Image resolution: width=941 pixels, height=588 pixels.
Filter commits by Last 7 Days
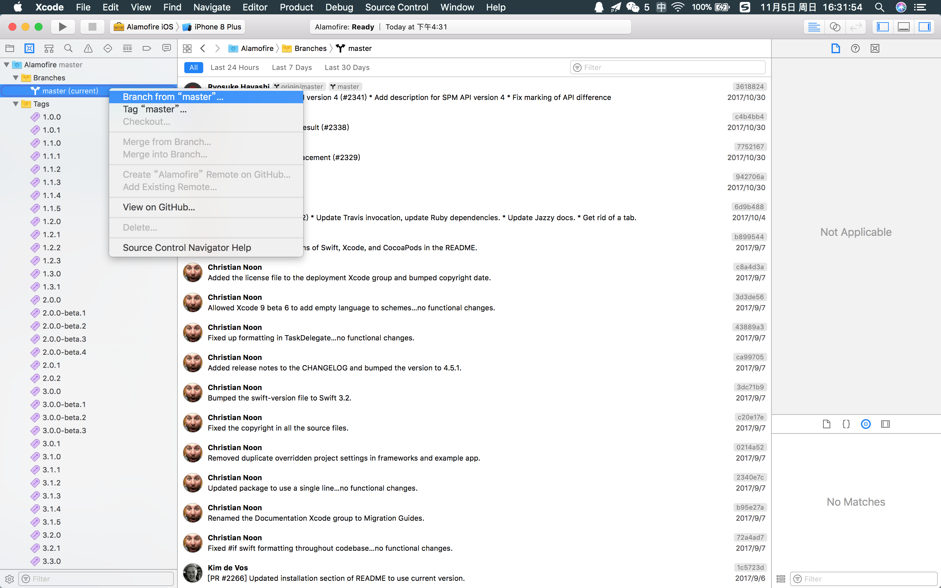(292, 67)
